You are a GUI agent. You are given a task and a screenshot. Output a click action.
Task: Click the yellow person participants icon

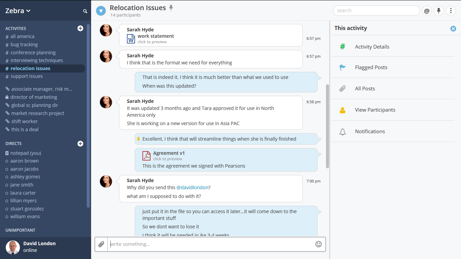343,110
